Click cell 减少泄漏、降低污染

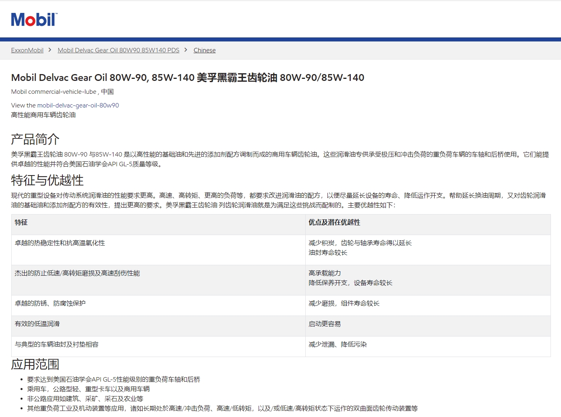click(428, 347)
